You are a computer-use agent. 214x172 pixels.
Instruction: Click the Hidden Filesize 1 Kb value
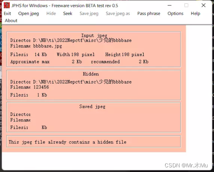point(42,95)
